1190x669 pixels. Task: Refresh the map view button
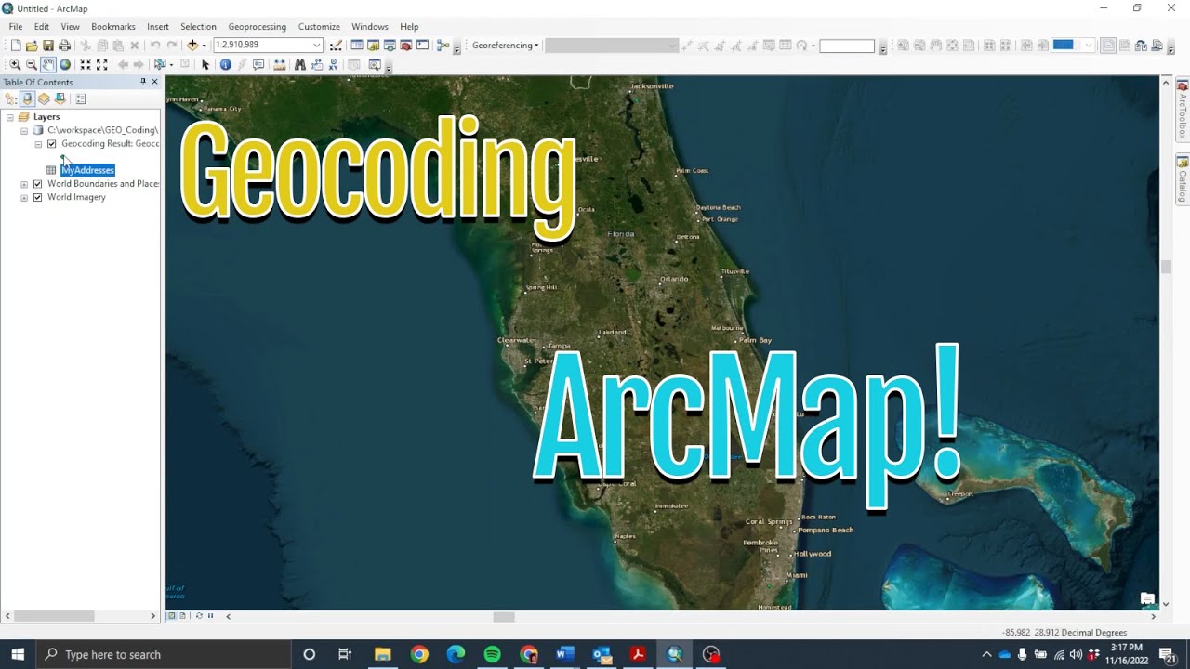(199, 616)
